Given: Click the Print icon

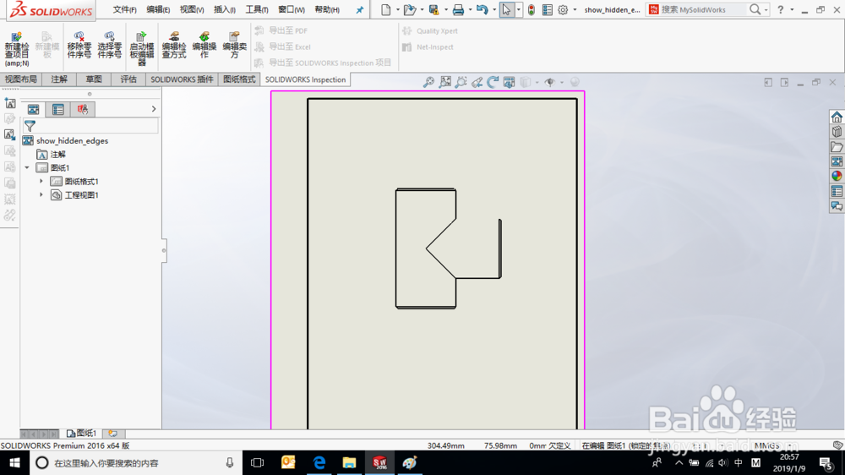Looking at the screenshot, I should (x=458, y=9).
